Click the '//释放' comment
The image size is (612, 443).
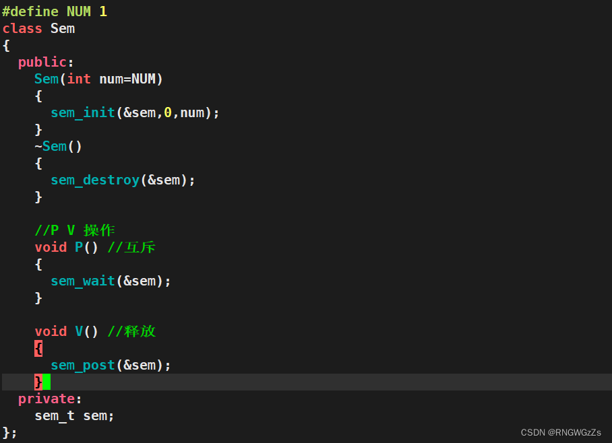(x=131, y=331)
